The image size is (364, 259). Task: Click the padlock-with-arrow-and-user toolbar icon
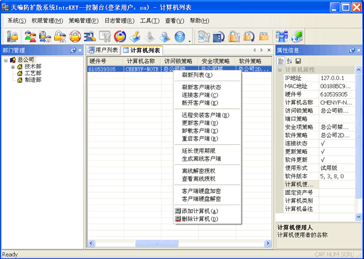pyautogui.click(x=45, y=37)
